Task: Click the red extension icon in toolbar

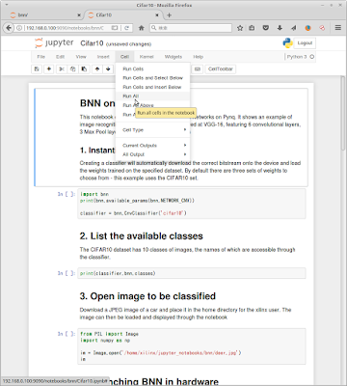Action: tap(322, 28)
